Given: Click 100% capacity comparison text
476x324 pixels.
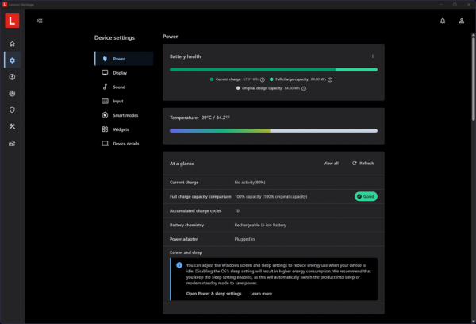Looking at the screenshot, I should [x=271, y=197].
